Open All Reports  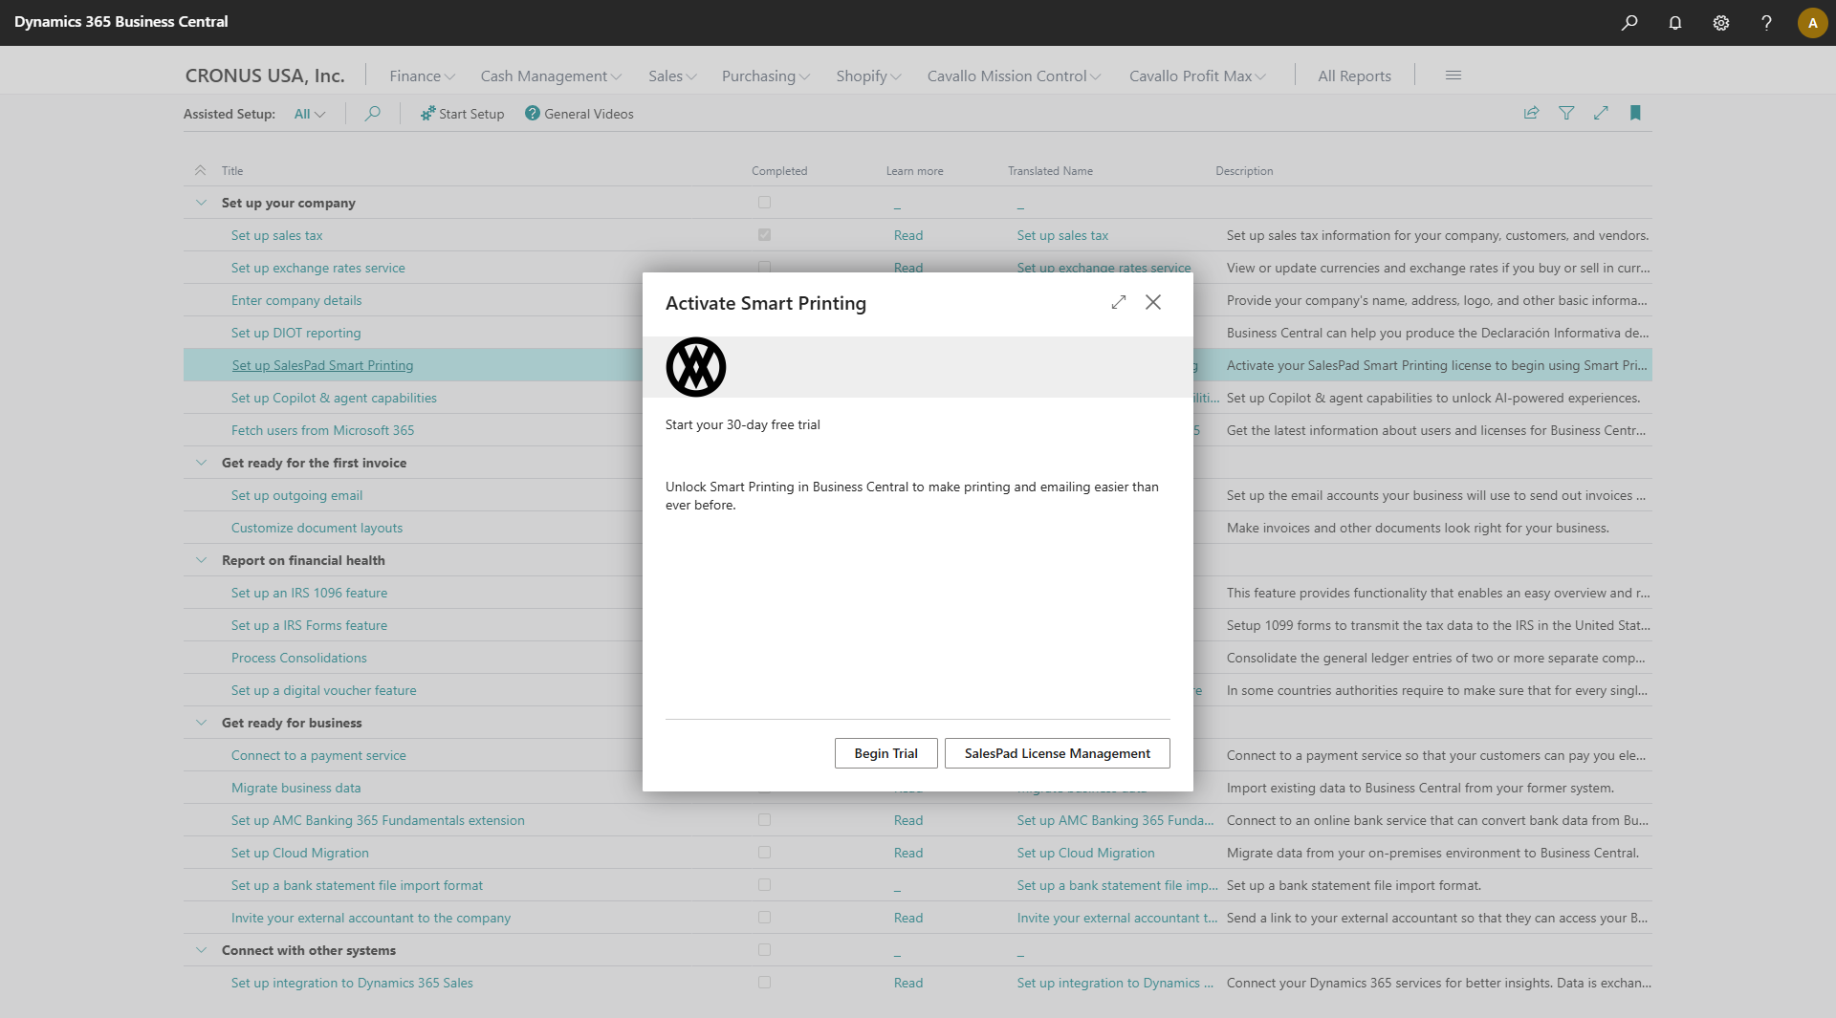pos(1354,76)
